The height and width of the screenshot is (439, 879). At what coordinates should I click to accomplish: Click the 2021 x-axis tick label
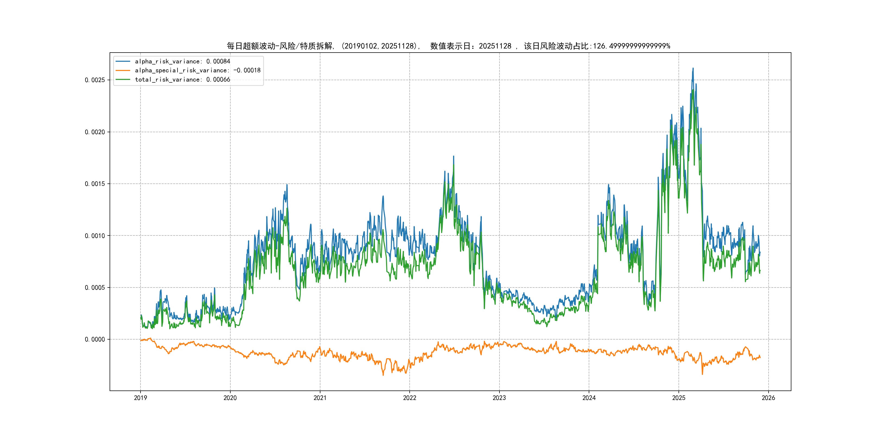click(x=320, y=398)
